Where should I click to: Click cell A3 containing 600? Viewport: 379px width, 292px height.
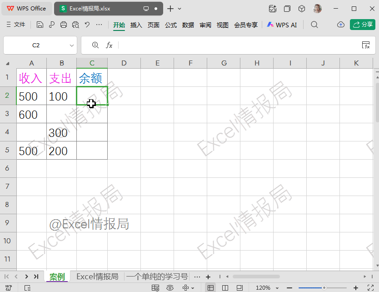(x=31, y=114)
